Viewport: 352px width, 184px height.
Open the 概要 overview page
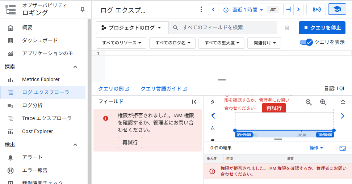[27, 27]
